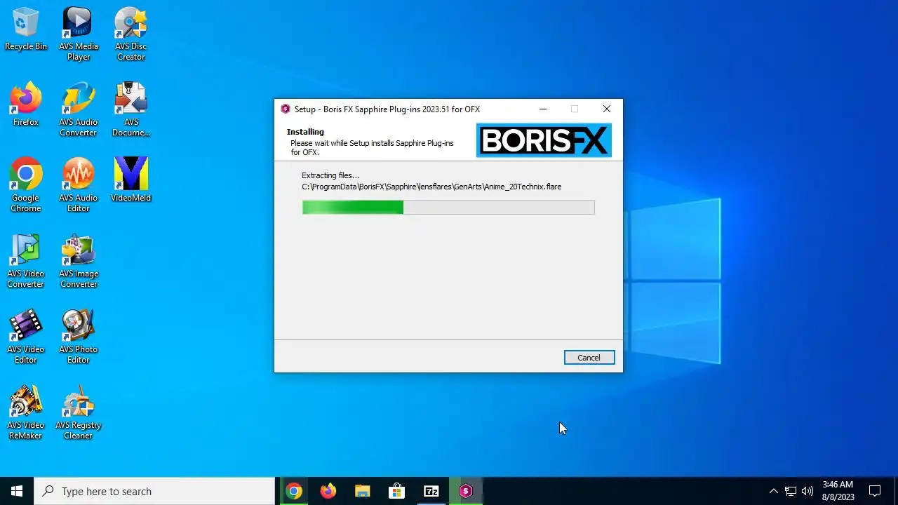The width and height of the screenshot is (898, 505).
Task: Open Firefox from the taskbar
Action: (328, 491)
